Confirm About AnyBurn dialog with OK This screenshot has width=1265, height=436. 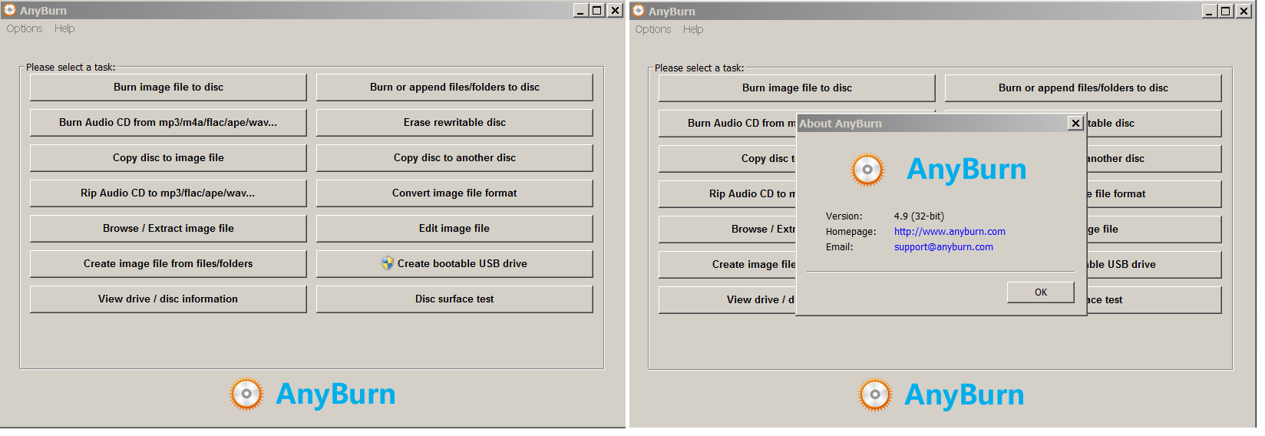[1040, 292]
